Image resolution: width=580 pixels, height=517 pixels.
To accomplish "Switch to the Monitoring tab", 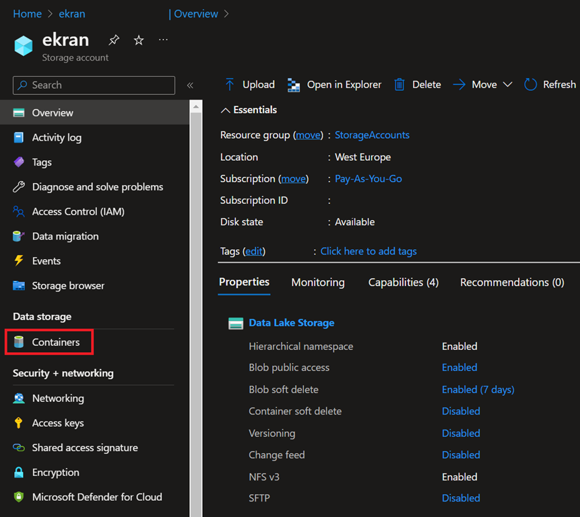I will click(x=318, y=282).
